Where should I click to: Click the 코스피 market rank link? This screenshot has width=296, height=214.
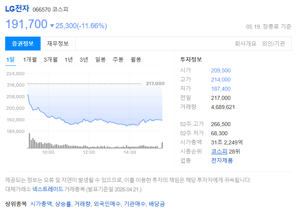click(219, 151)
